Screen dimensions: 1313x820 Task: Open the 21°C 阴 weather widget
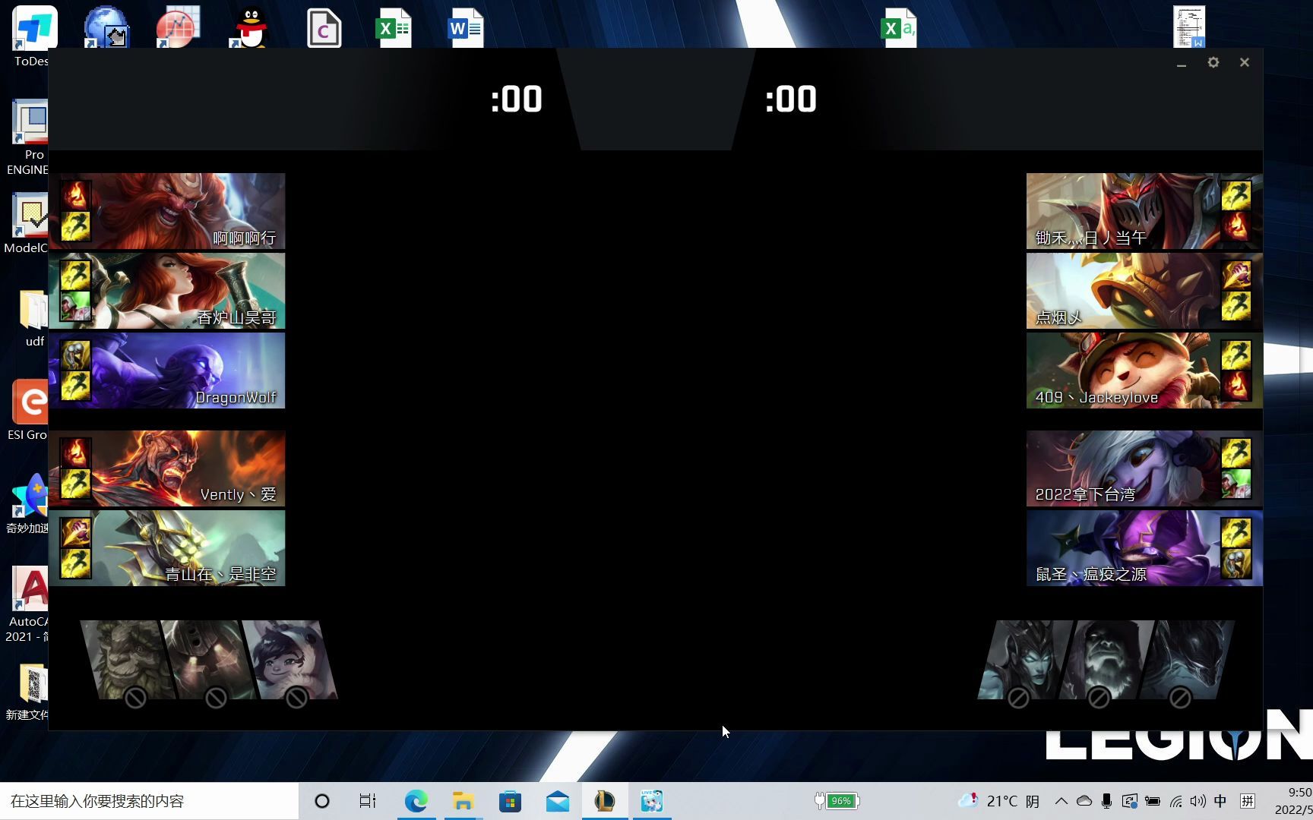pos(999,801)
